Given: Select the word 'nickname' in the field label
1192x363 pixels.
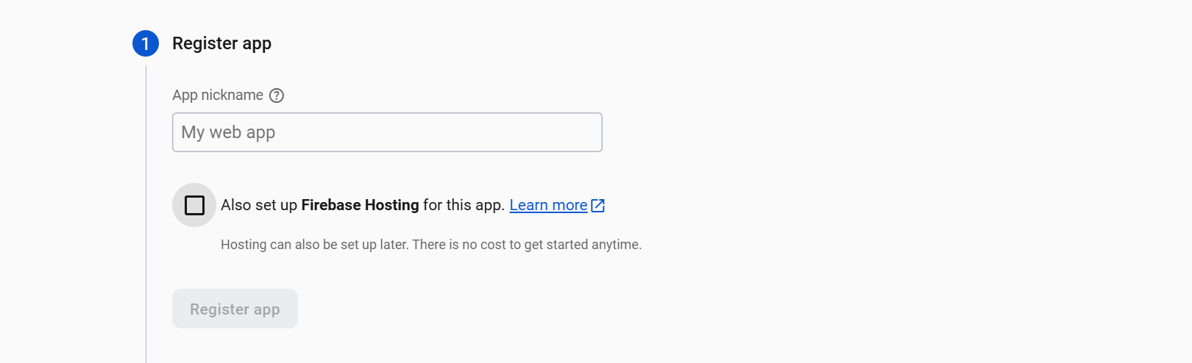Looking at the screenshot, I should tap(232, 95).
